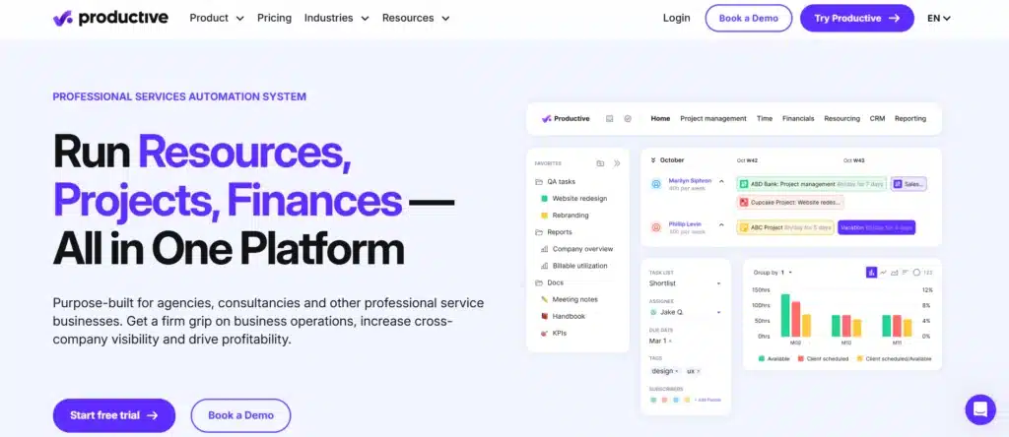The width and height of the screenshot is (1009, 437).
Task: Click the Docs folder icon
Action: (x=539, y=282)
